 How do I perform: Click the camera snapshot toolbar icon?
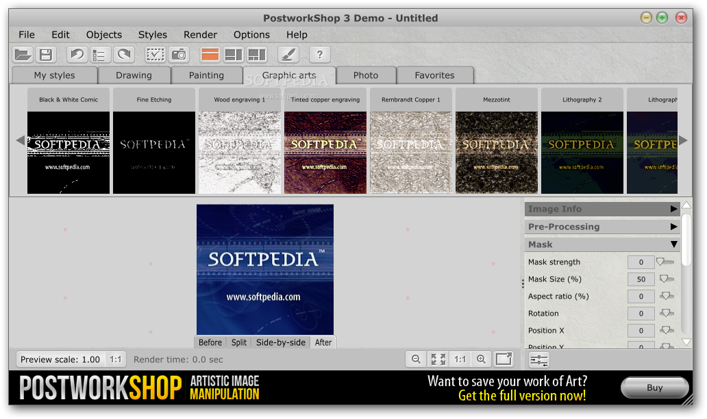pyautogui.click(x=179, y=55)
